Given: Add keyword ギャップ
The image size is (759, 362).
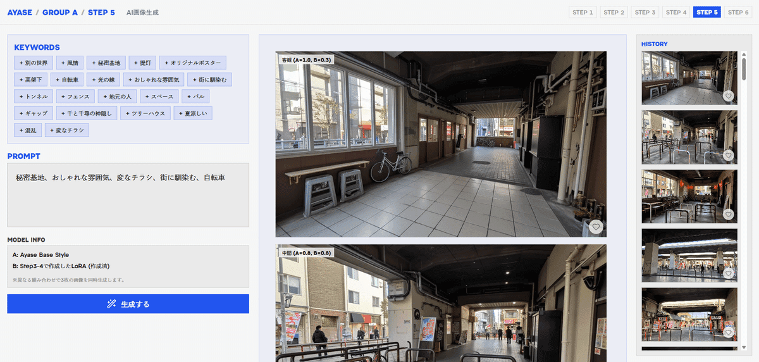Looking at the screenshot, I should [x=33, y=113].
